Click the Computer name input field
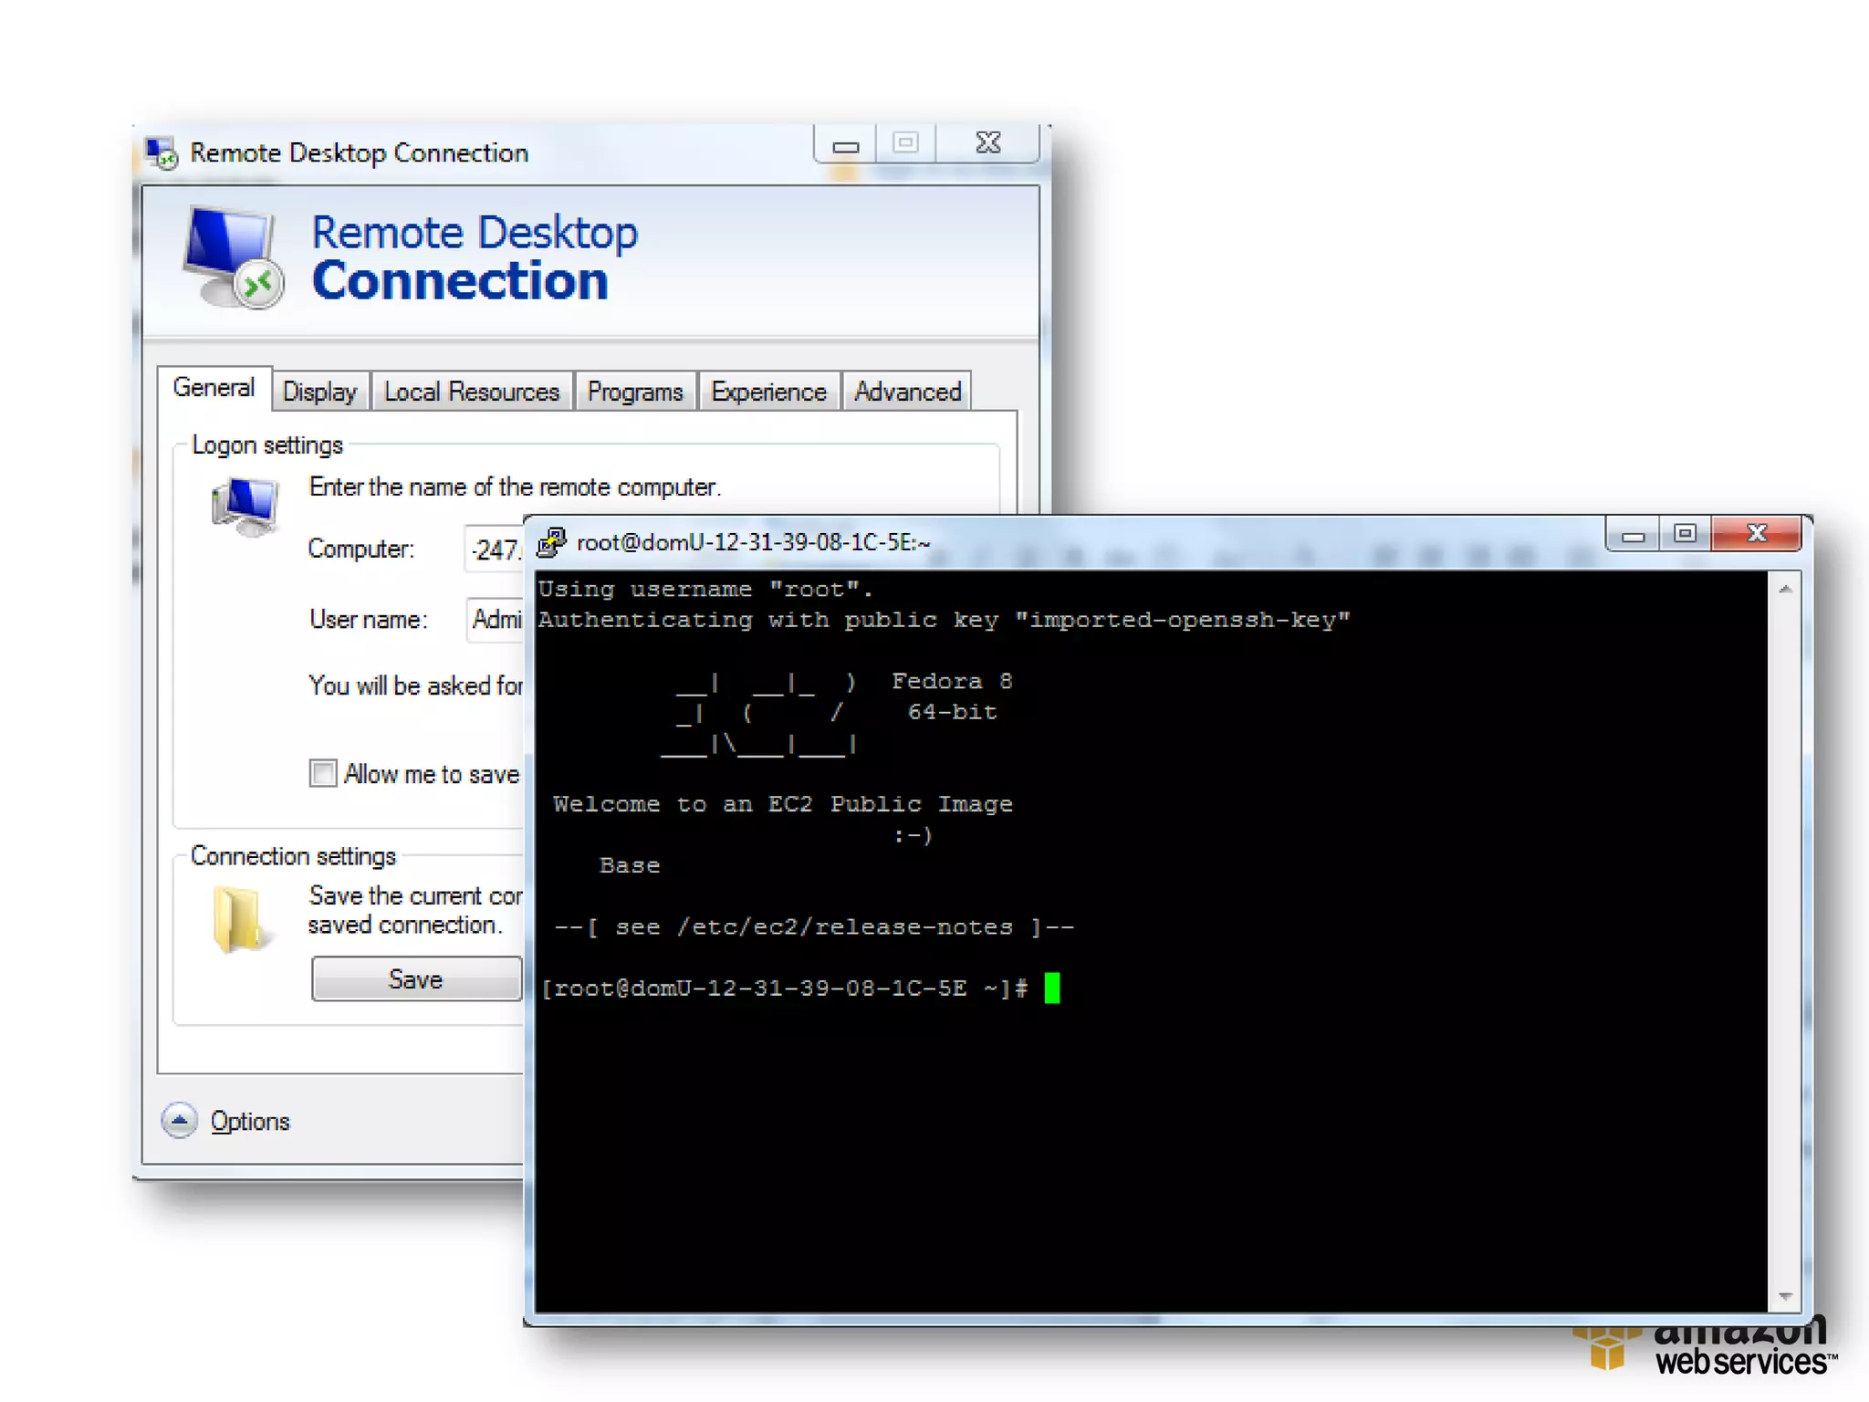The image size is (1869, 1402). (495, 549)
